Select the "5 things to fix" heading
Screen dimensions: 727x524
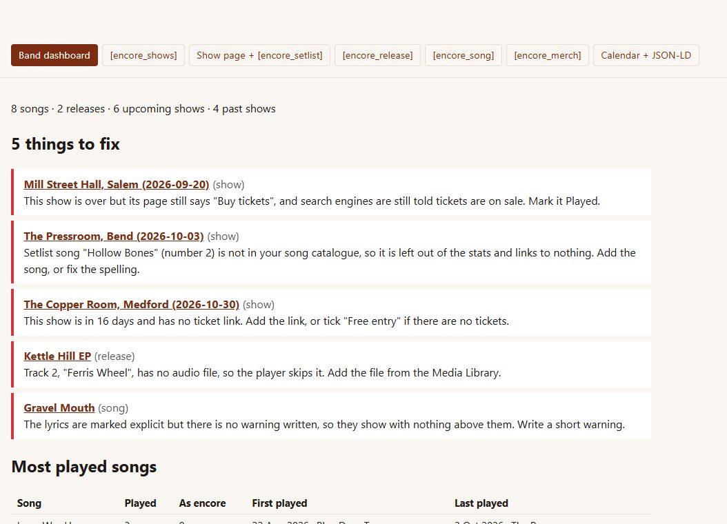(66, 144)
